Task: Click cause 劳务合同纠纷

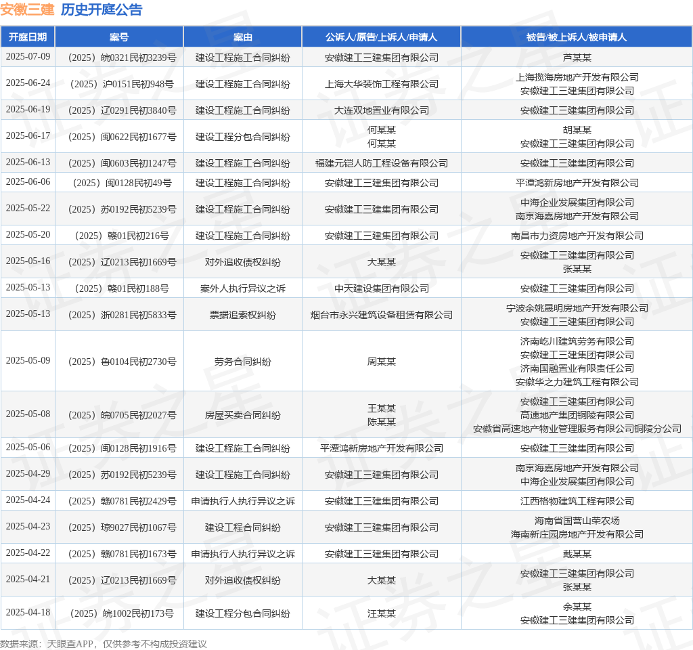Action: coord(243,362)
